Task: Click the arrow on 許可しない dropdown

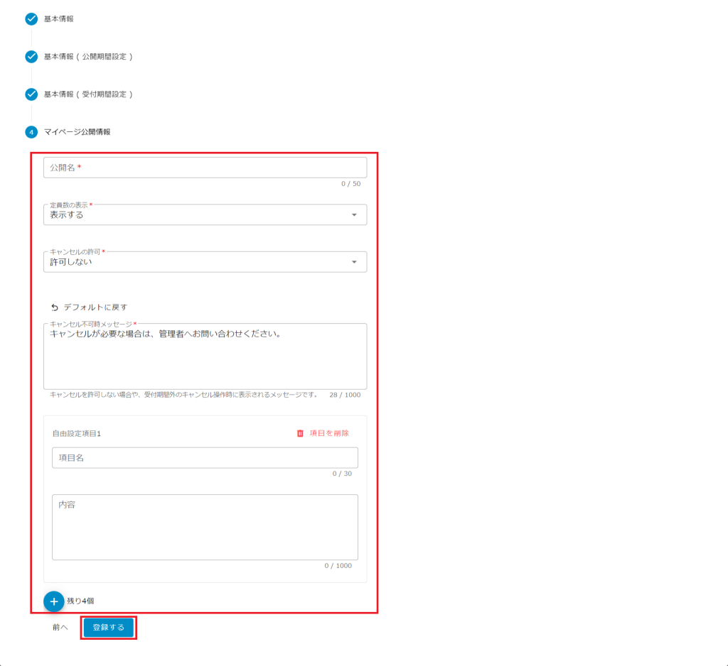Action: point(354,262)
